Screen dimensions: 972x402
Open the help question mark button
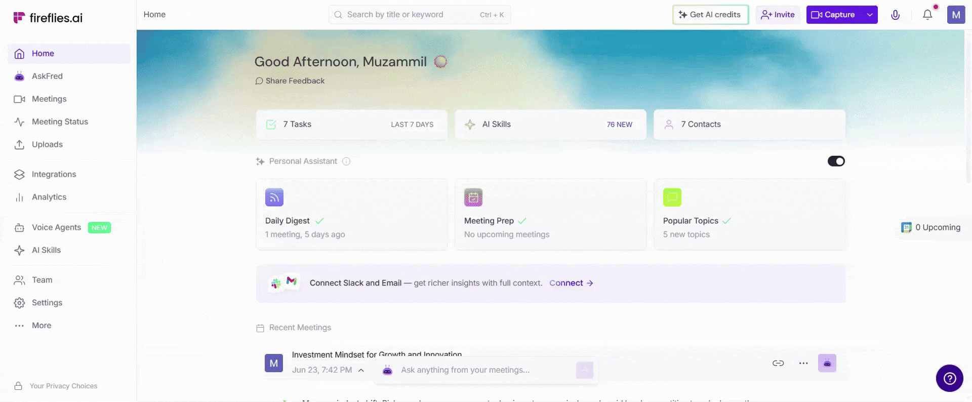pos(950,378)
